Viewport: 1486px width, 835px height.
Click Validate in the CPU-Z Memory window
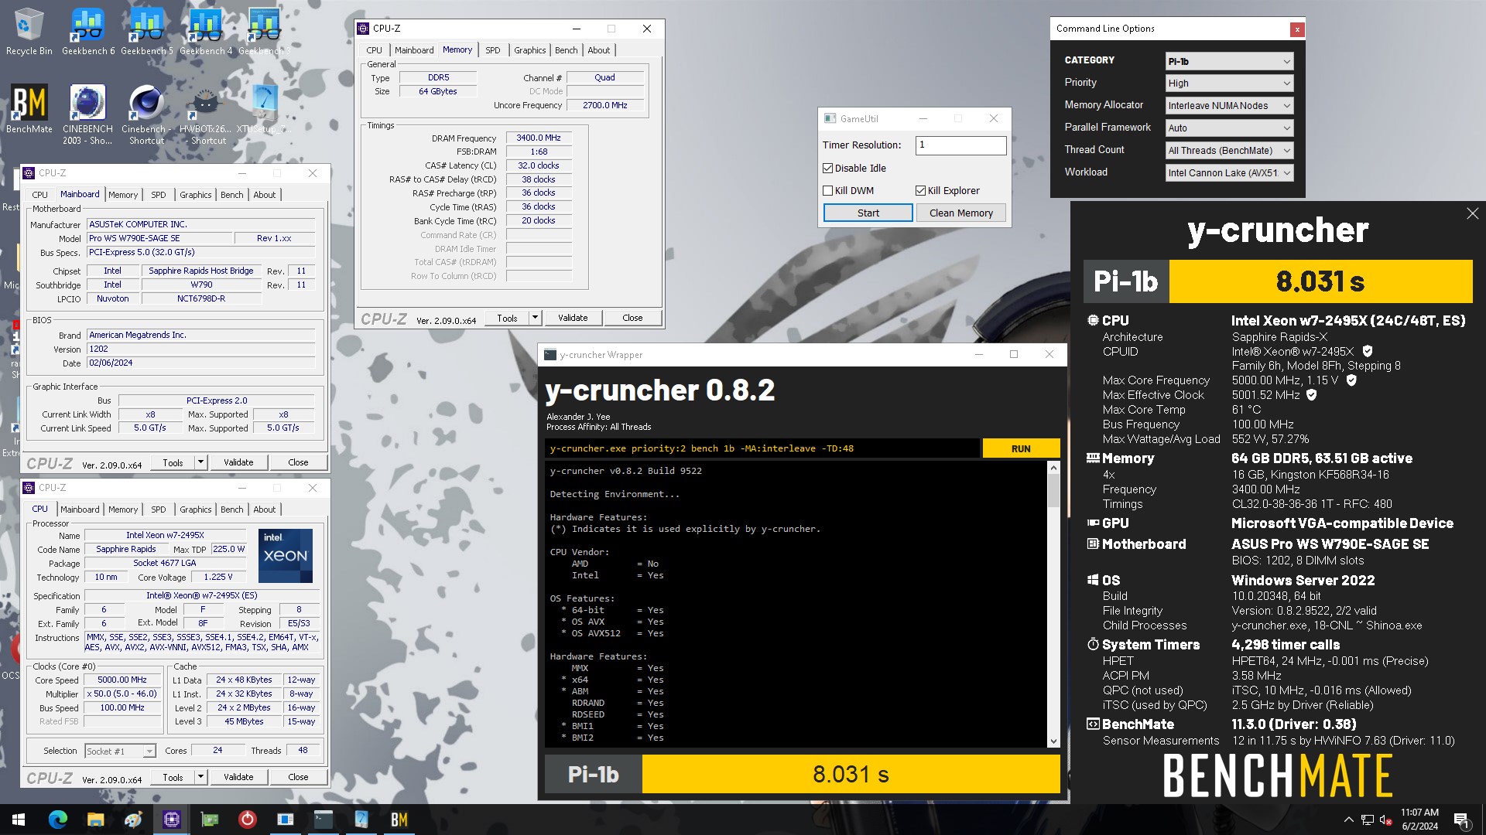tap(573, 318)
